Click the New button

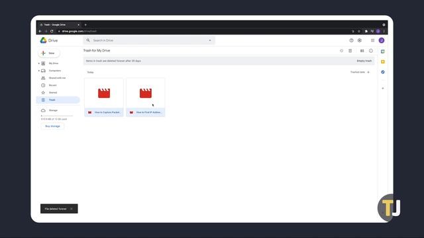coord(49,53)
